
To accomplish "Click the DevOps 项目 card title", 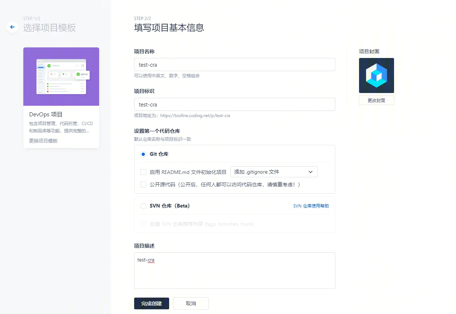I will coord(46,115).
